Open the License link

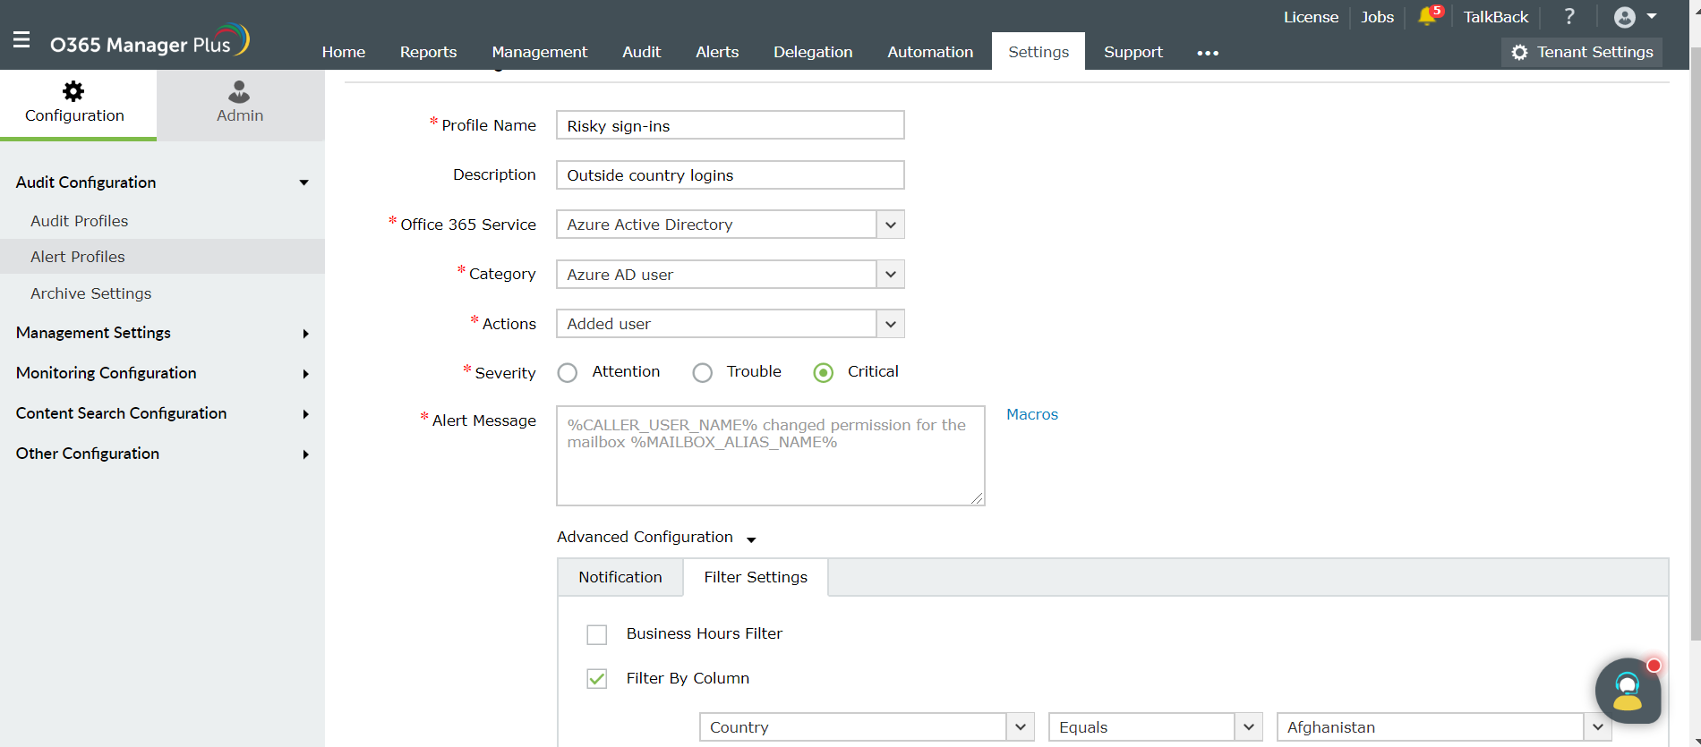coord(1311,17)
